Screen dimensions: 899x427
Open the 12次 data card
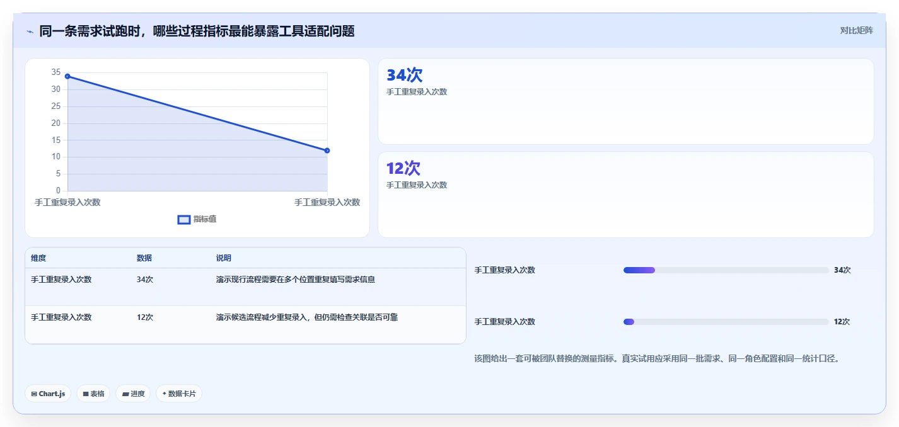click(626, 195)
